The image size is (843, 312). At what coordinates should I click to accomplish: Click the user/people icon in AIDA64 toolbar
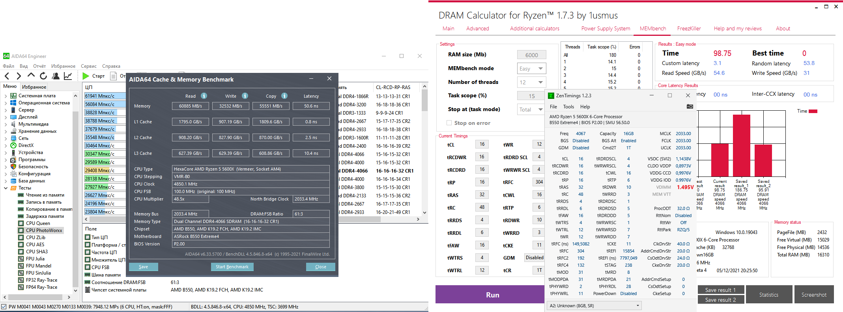(x=56, y=76)
